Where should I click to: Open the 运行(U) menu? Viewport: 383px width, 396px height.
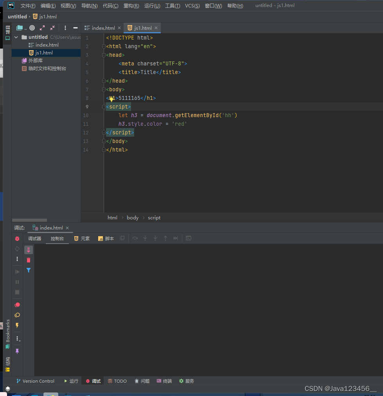pos(152,5)
